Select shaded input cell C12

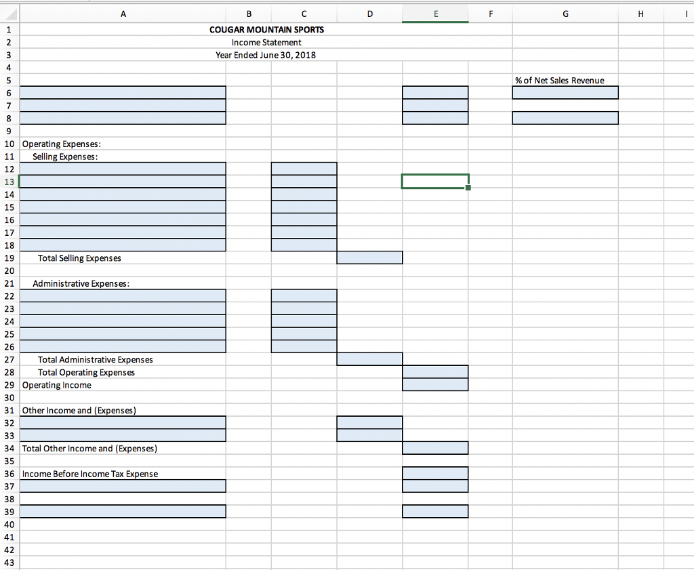click(304, 169)
